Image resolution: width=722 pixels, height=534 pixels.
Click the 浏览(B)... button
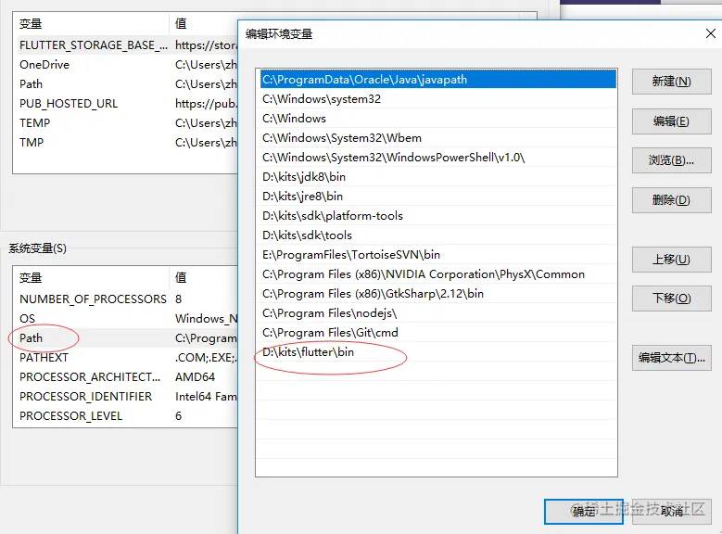pyautogui.click(x=671, y=160)
